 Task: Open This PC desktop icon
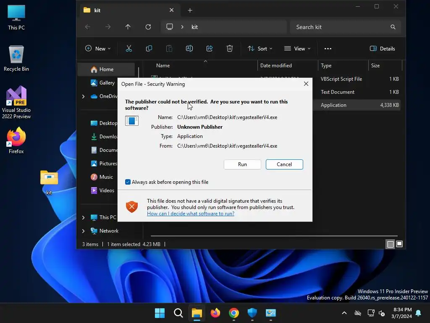click(x=16, y=18)
